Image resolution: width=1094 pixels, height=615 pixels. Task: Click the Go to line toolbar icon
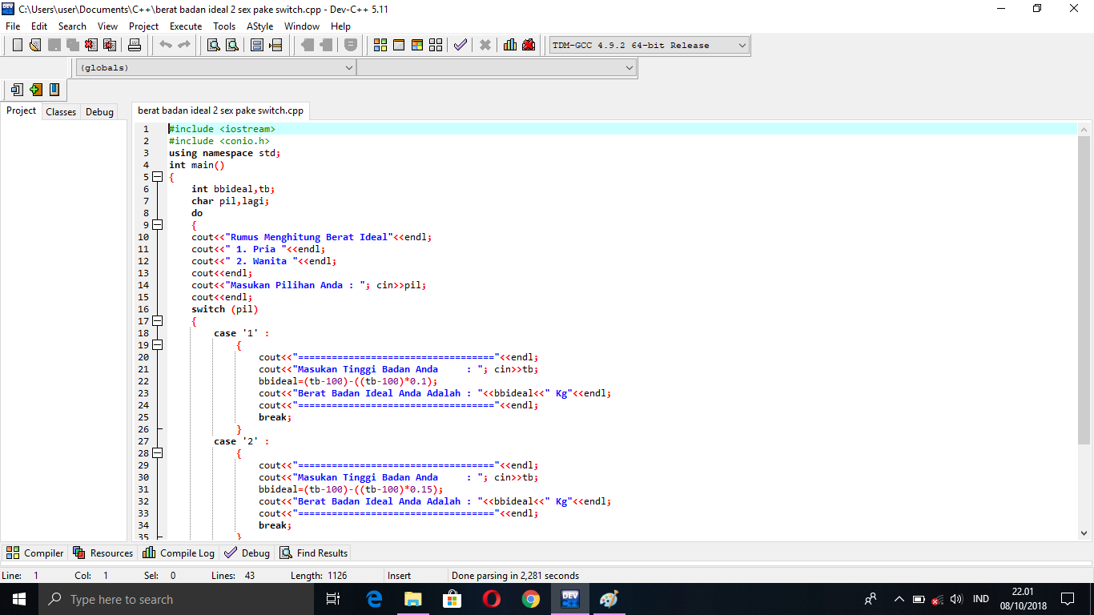coord(276,45)
